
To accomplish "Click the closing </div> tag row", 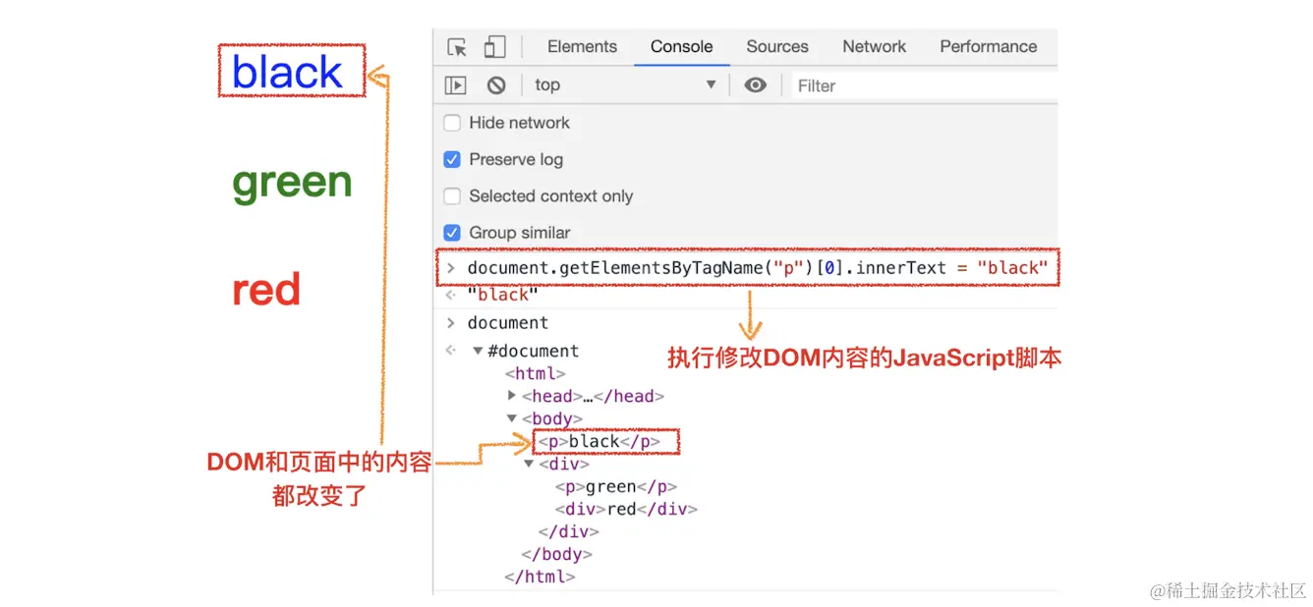I will pyautogui.click(x=568, y=532).
